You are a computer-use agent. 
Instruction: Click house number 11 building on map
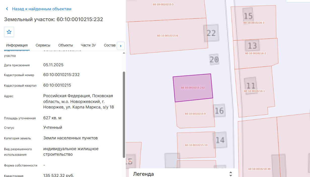(x=251, y=85)
